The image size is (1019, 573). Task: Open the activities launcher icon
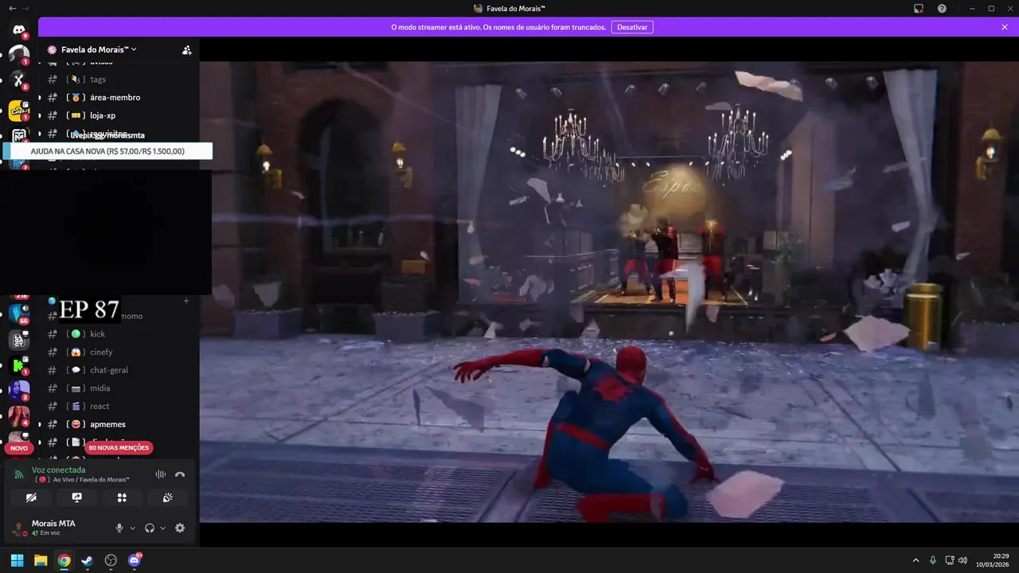pos(122,497)
